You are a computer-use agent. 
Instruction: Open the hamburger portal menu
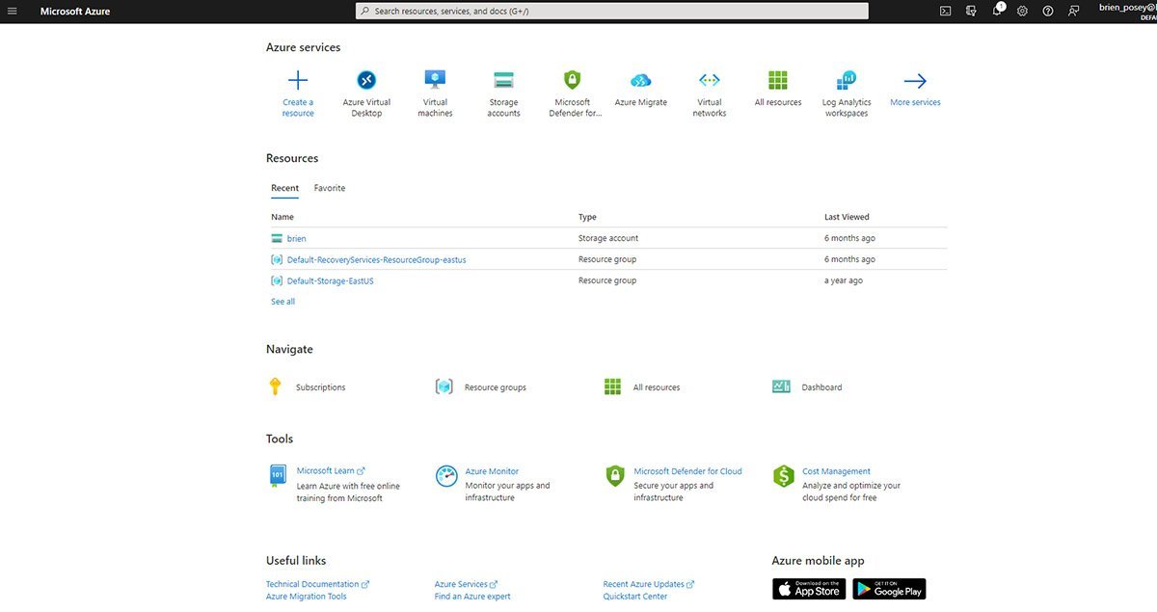13,11
